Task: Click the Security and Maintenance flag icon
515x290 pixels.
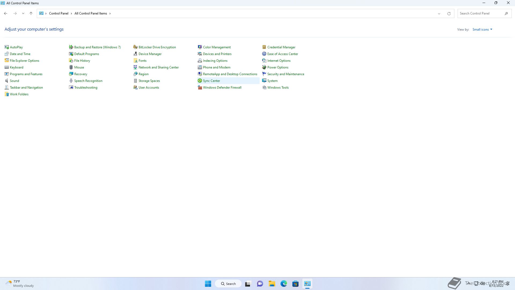Action: coord(264,74)
